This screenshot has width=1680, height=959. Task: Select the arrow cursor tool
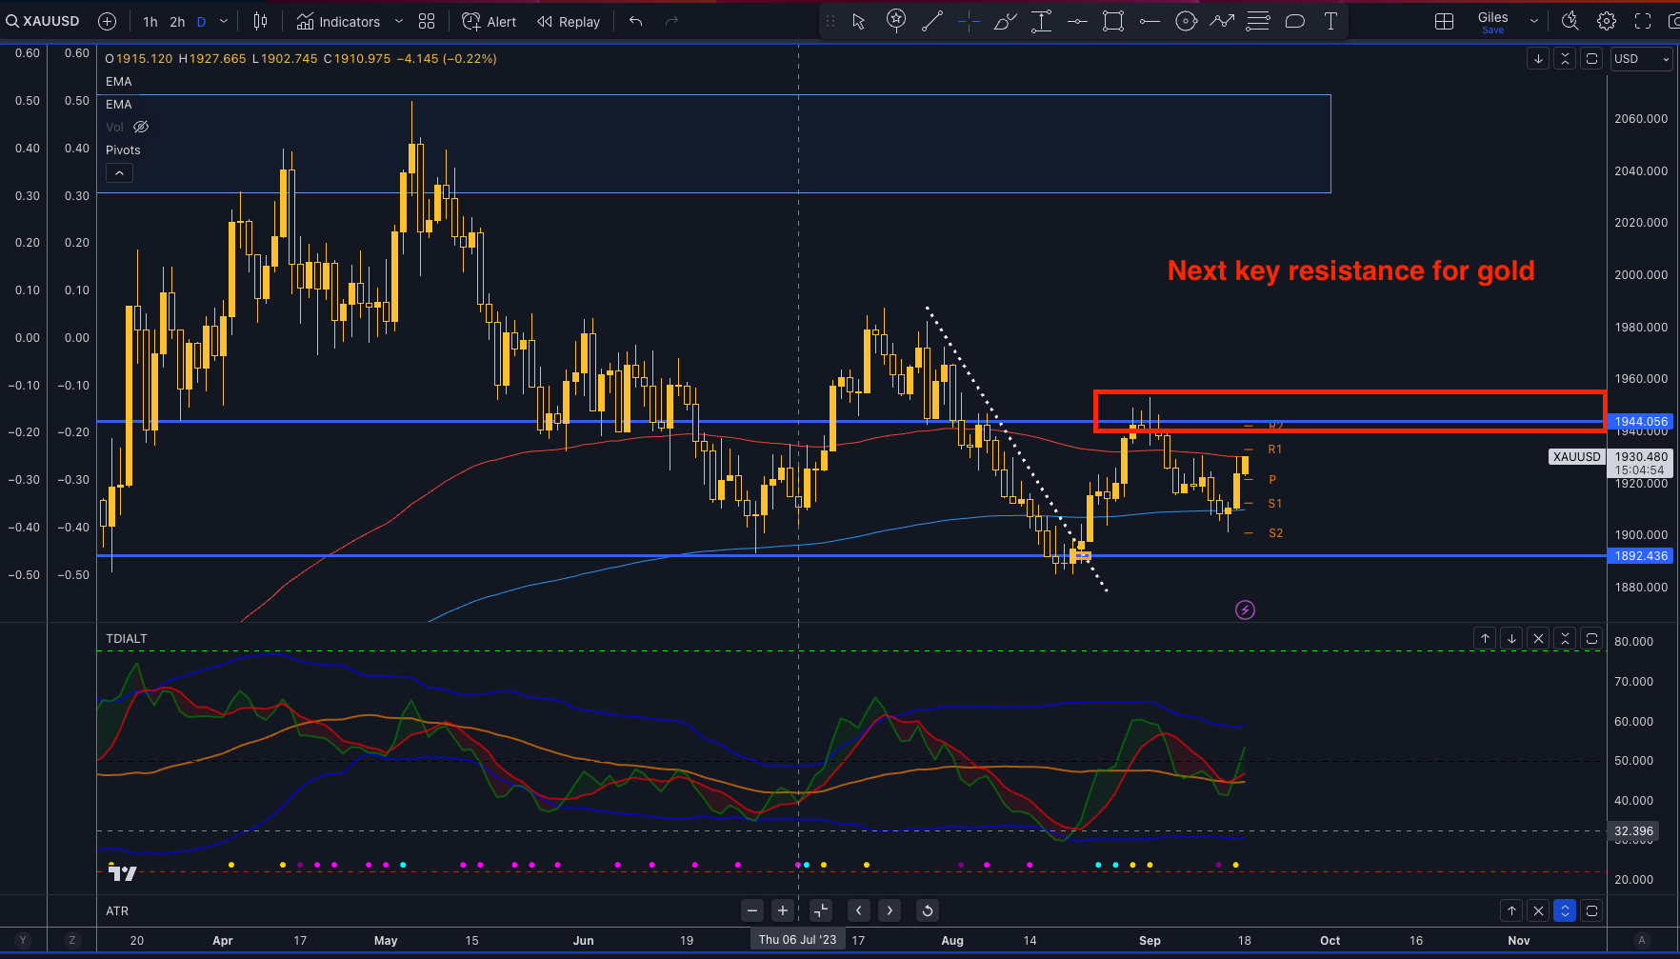[859, 21]
